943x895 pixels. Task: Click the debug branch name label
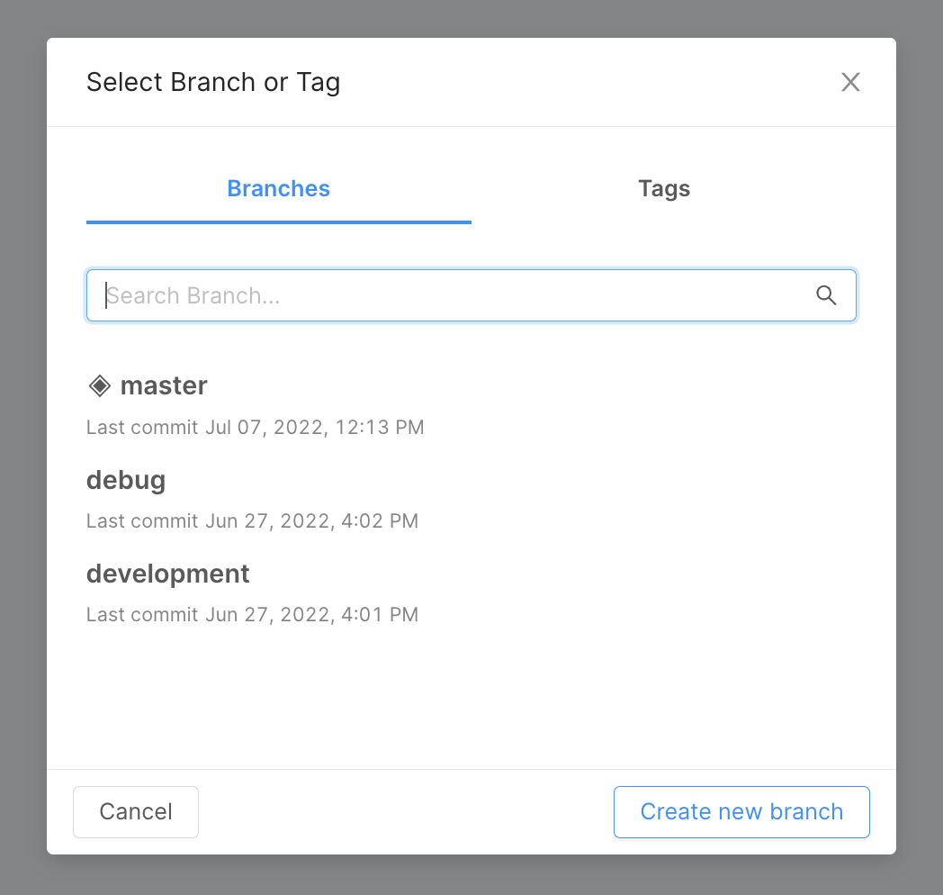(126, 480)
